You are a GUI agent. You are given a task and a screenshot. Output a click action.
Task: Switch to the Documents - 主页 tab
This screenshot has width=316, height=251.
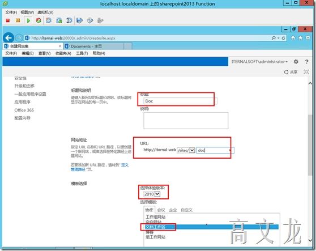pyautogui.click(x=93, y=46)
